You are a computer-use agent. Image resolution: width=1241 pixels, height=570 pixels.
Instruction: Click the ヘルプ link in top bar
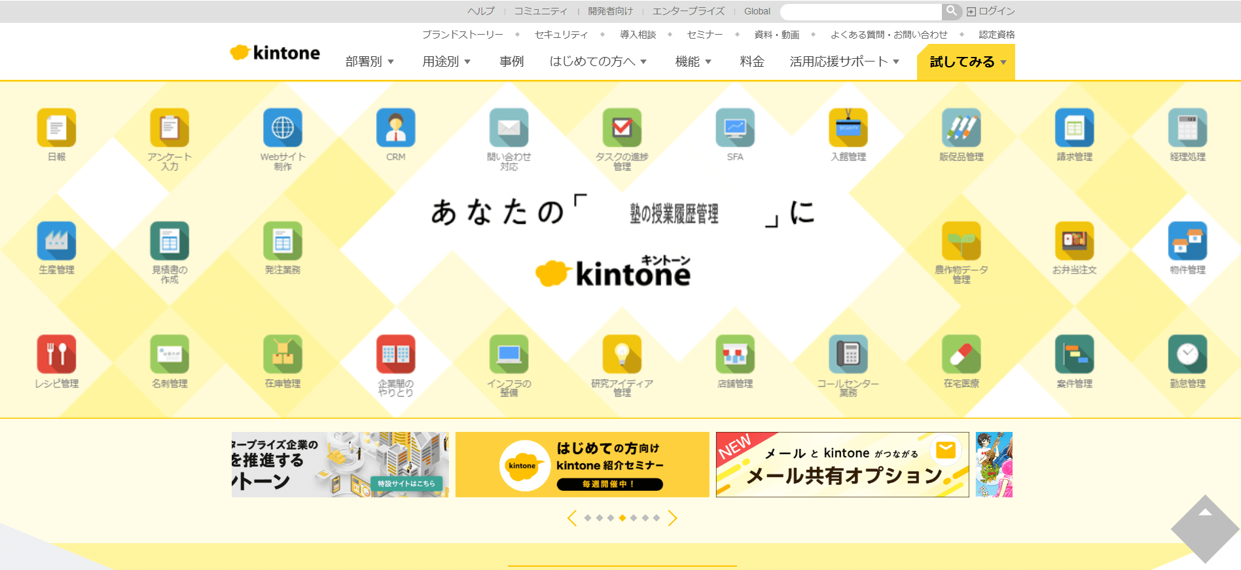[x=481, y=11]
